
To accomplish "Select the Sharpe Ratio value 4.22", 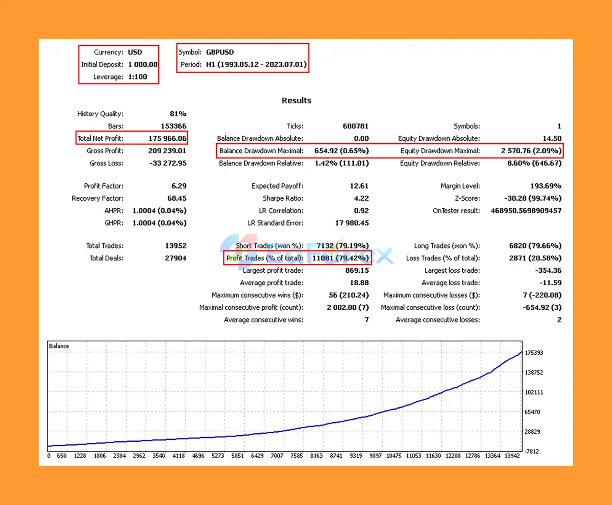I will click(361, 198).
